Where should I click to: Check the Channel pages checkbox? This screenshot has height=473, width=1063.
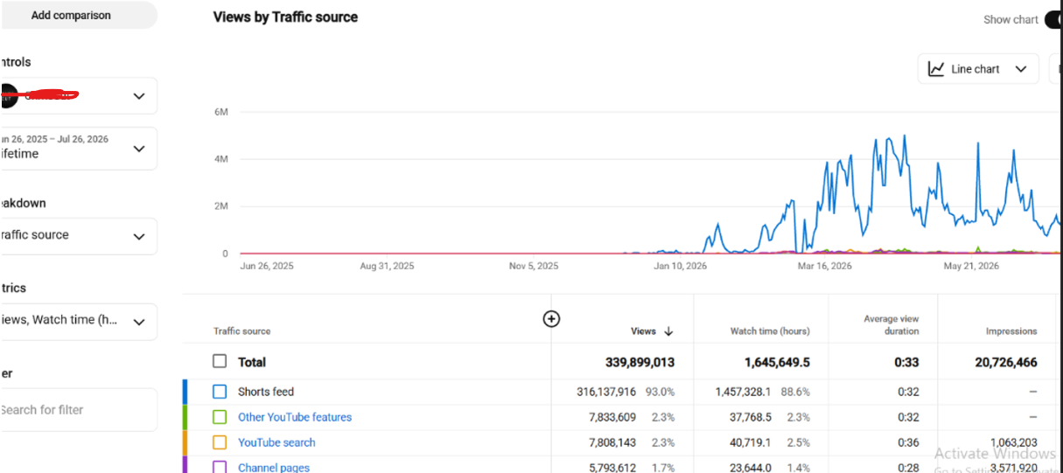[x=220, y=468]
